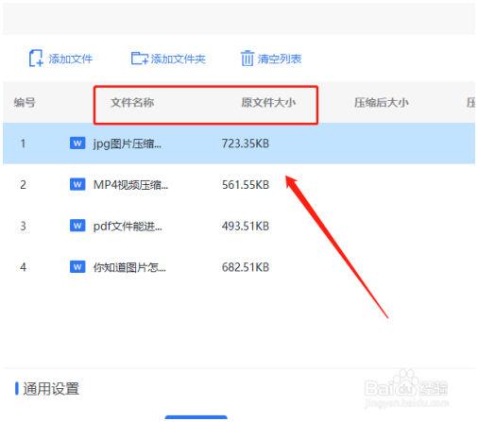Image resolution: width=478 pixels, height=422 pixels.
Task: Click the 通用设置 section heading
Action: (51, 389)
